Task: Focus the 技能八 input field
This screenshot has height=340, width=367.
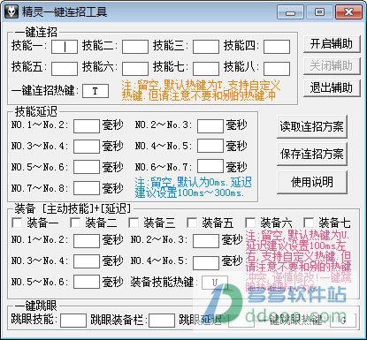Action: [x=277, y=69]
